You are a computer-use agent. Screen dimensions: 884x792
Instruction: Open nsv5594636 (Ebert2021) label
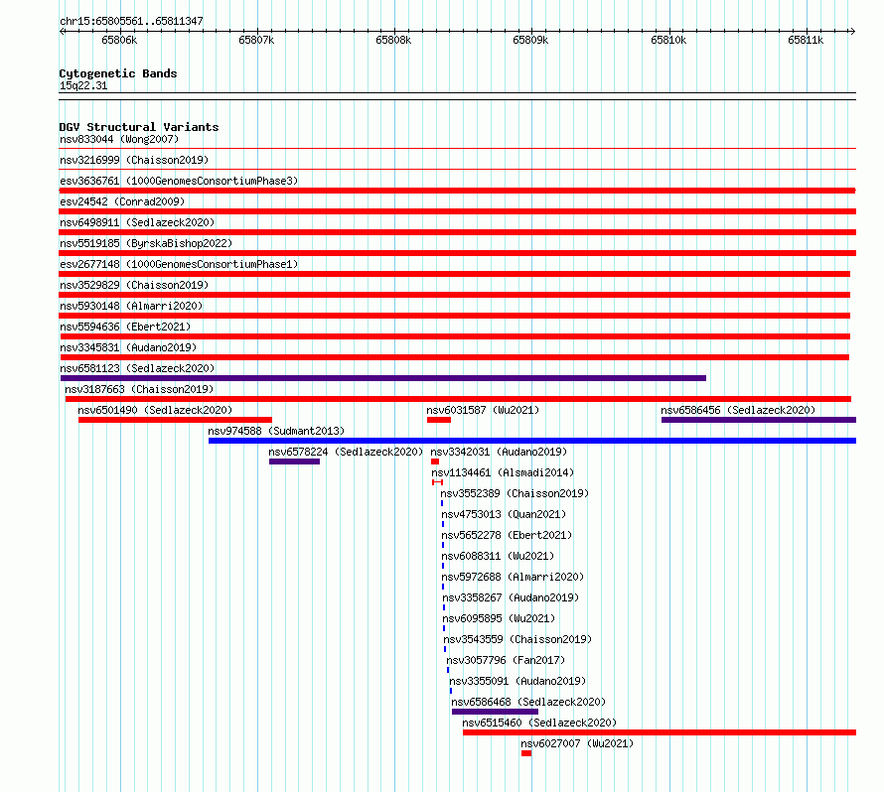coord(125,327)
